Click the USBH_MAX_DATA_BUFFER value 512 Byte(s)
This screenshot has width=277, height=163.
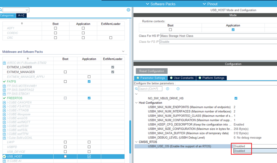(241, 133)
